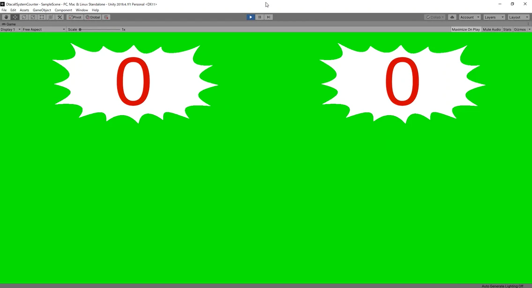
Task: Open the Display 1 dropdown
Action: click(x=11, y=30)
